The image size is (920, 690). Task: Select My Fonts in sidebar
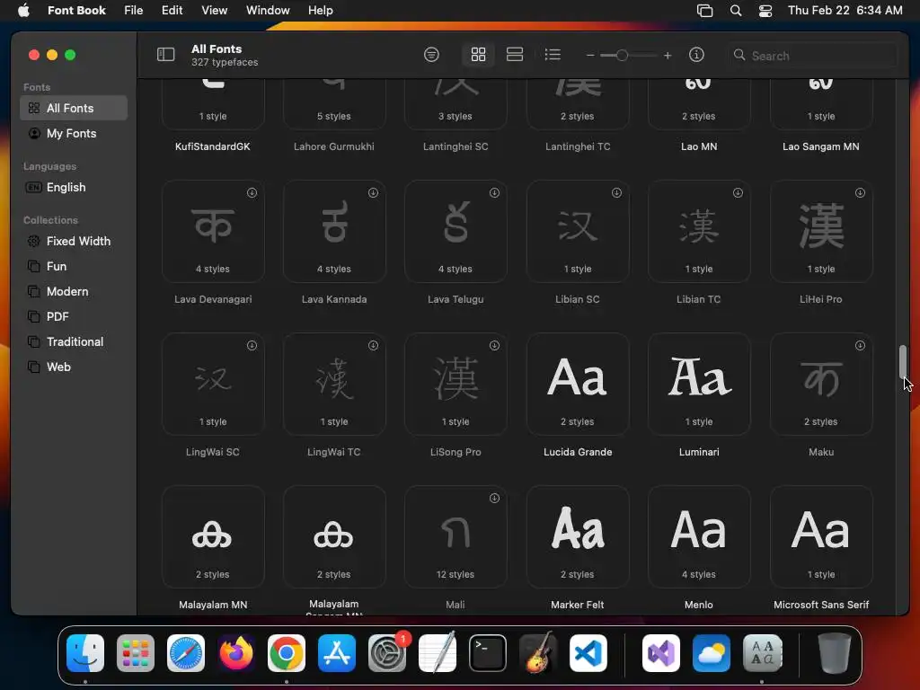(x=74, y=133)
